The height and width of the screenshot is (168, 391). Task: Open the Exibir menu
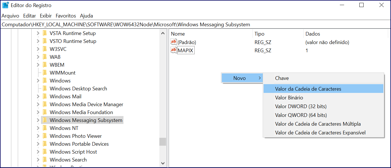coord(46,16)
